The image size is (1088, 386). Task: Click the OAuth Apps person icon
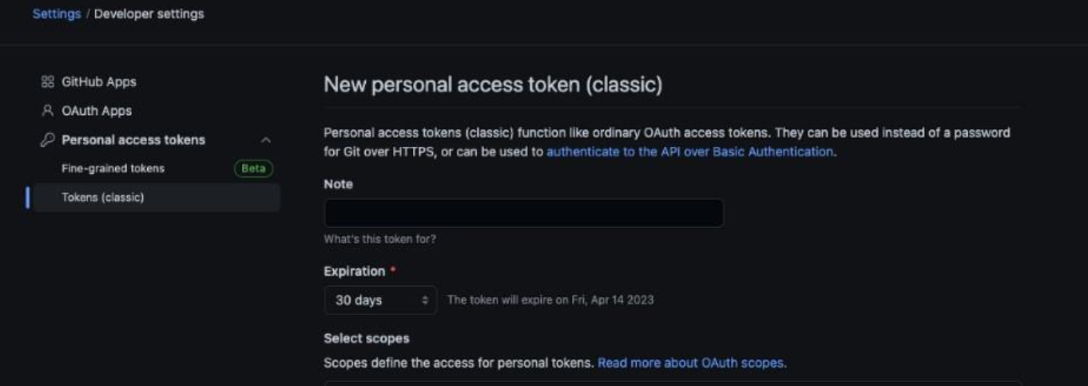[47, 111]
